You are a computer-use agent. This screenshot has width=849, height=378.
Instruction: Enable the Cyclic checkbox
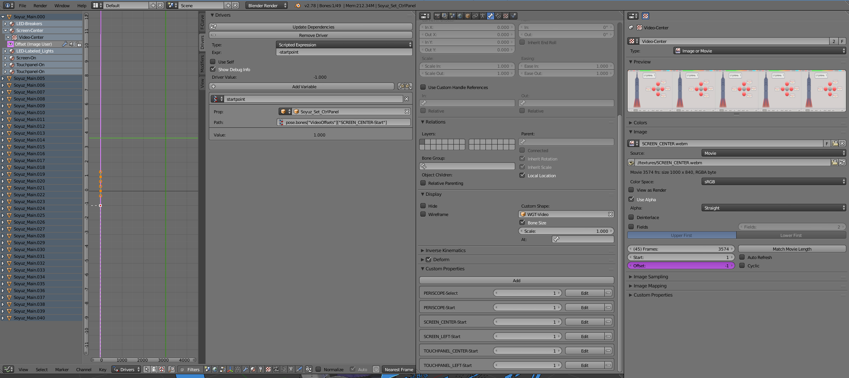tap(742, 266)
